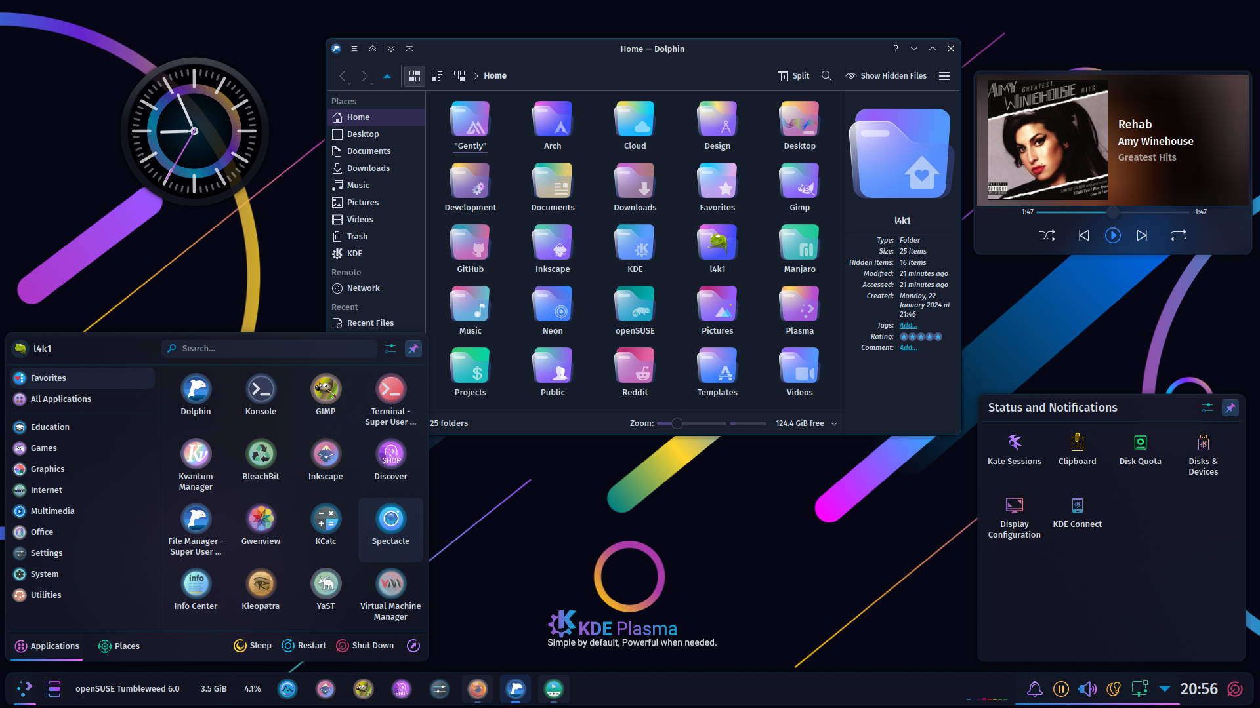Image resolution: width=1260 pixels, height=708 pixels.
Task: Open Disks & Devices widget
Action: (x=1204, y=454)
